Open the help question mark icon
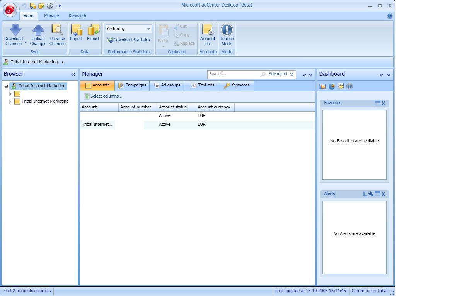Viewport: 457px width, 296px height. (389, 16)
